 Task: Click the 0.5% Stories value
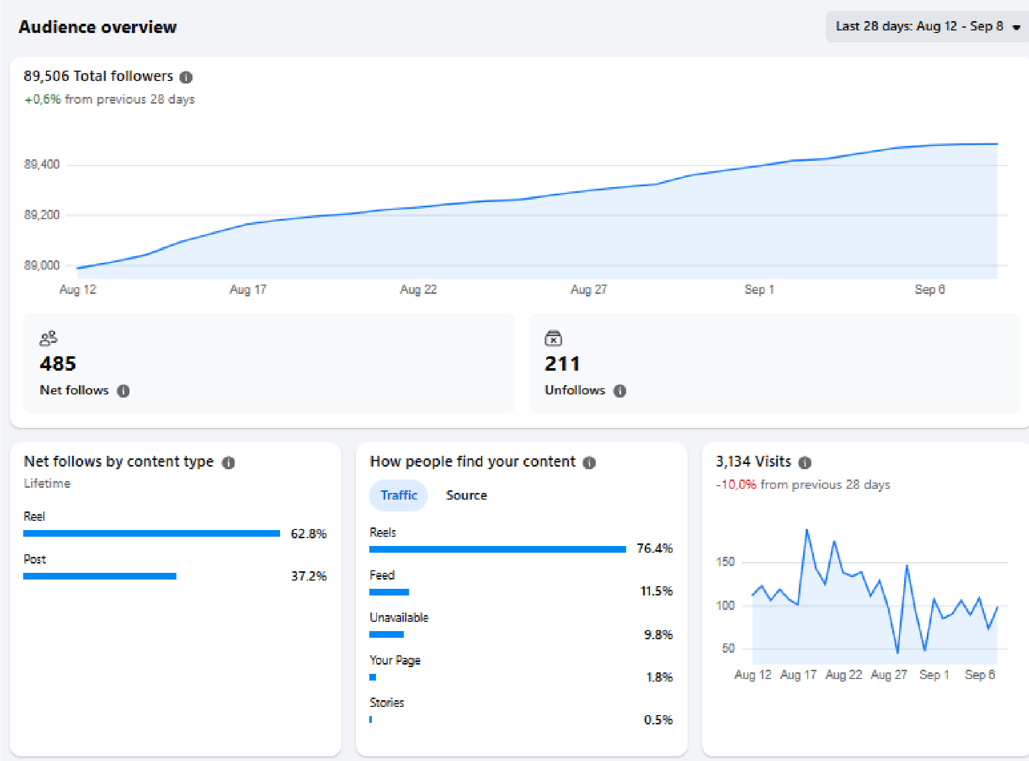(658, 720)
